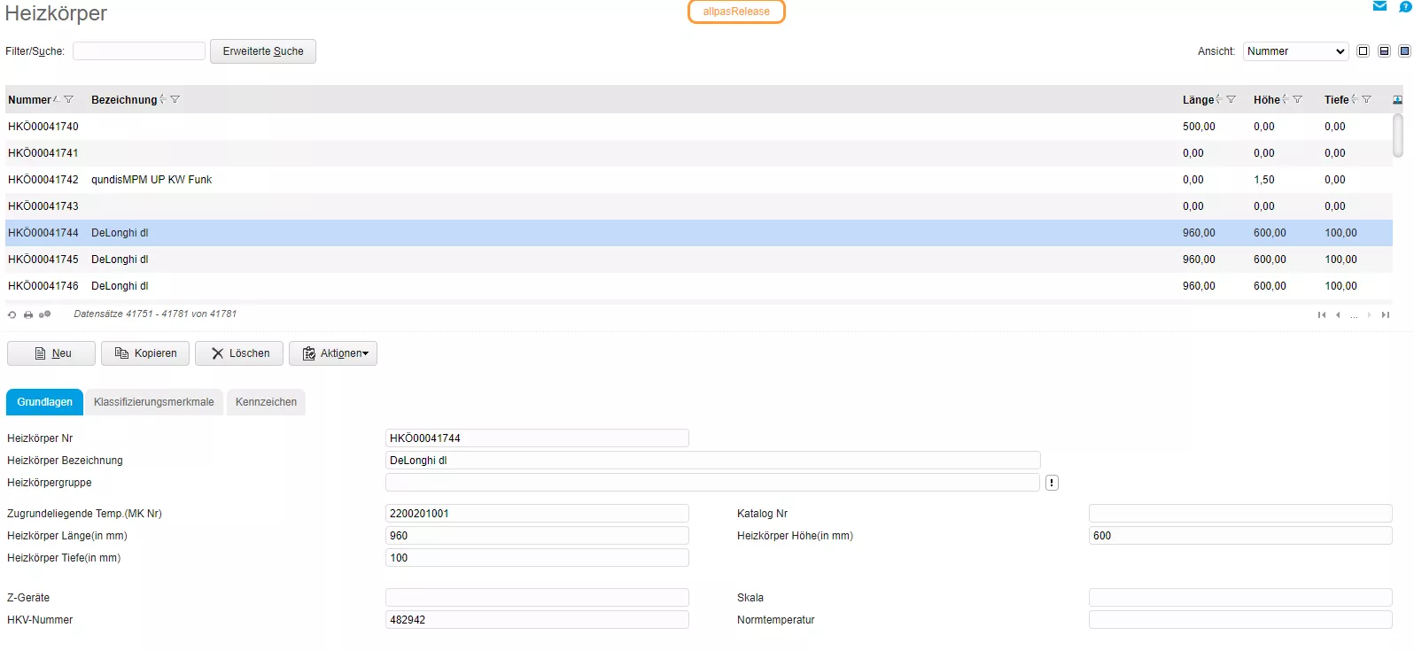Go to the previous page of records
The image size is (1414, 651).
click(1338, 314)
